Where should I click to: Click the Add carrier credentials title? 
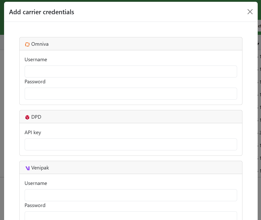pos(42,12)
